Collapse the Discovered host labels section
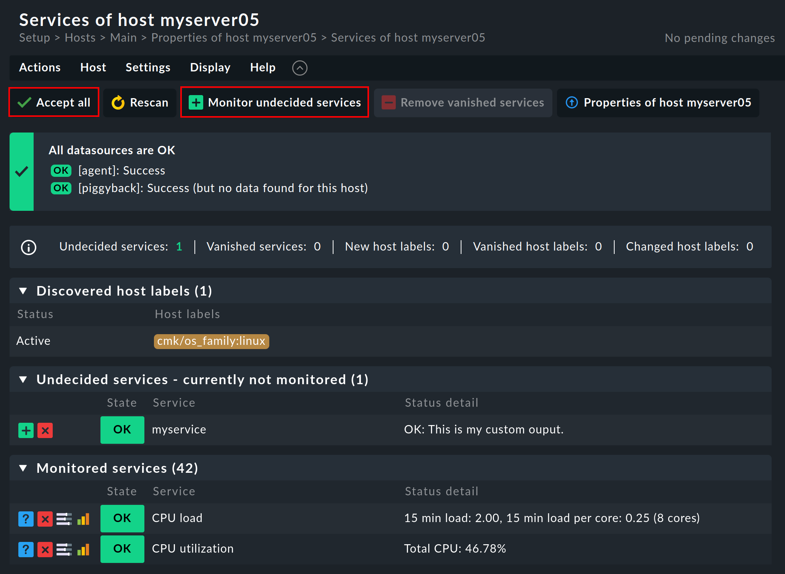Screen dimensions: 785x574 click(x=23, y=291)
